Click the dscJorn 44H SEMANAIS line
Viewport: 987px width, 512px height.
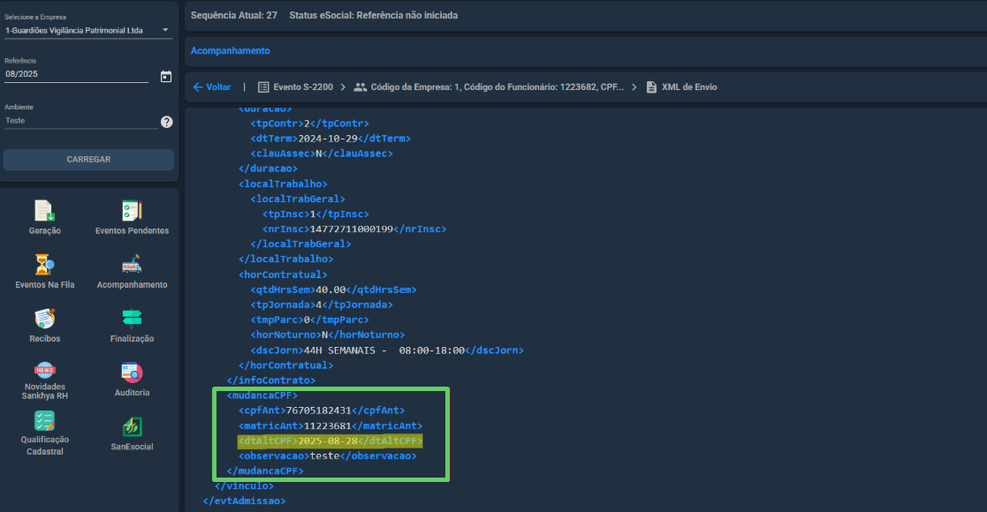tap(387, 350)
